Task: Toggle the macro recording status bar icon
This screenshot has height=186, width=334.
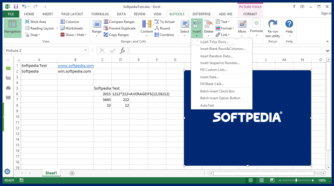Action: pos(22,180)
